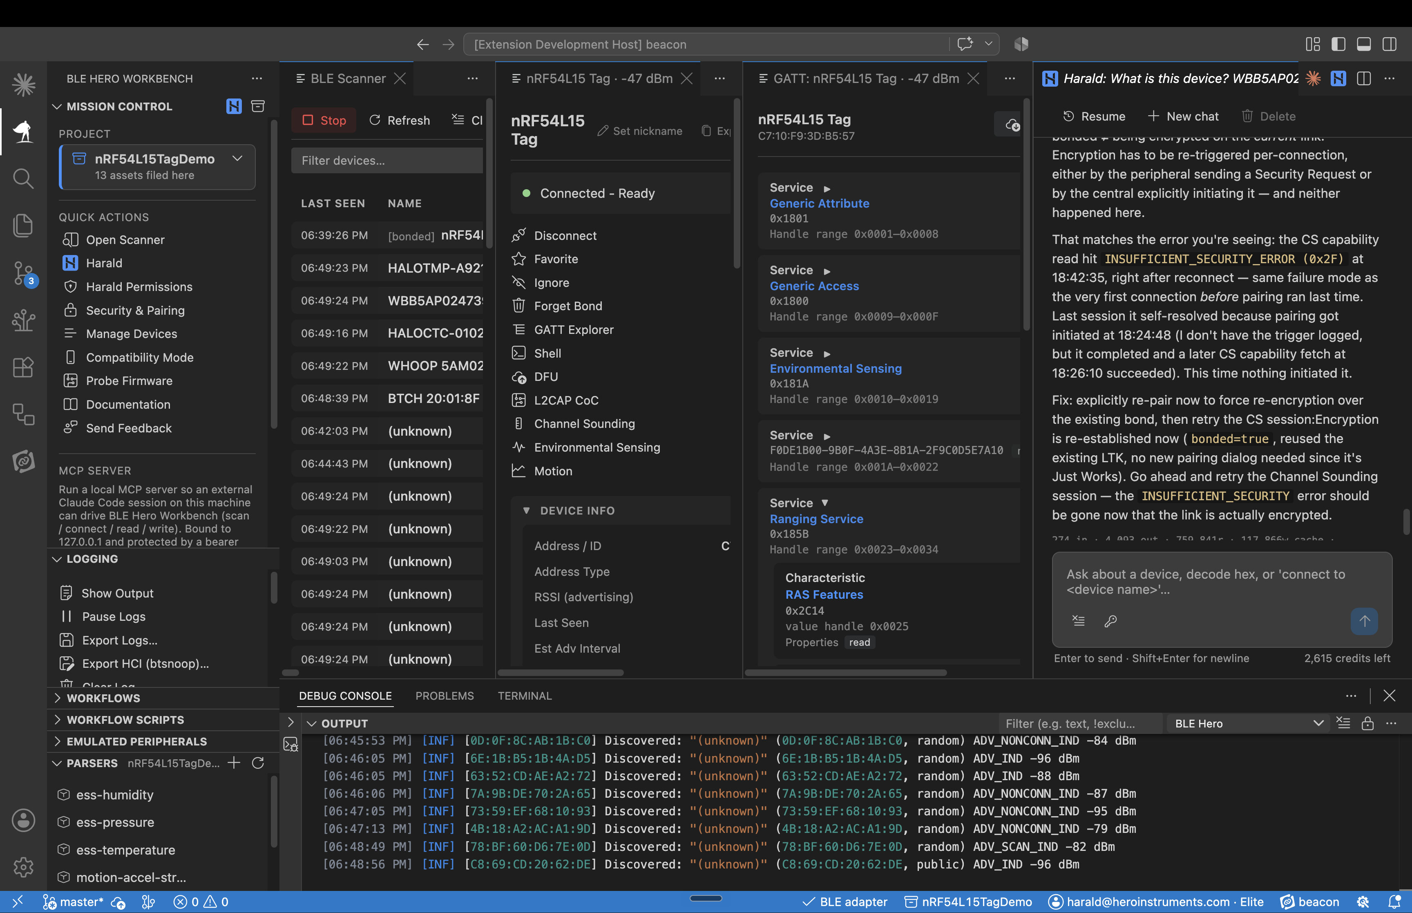The image size is (1412, 913).
Task: Collapse the Mission Control section
Action: pyautogui.click(x=57, y=107)
